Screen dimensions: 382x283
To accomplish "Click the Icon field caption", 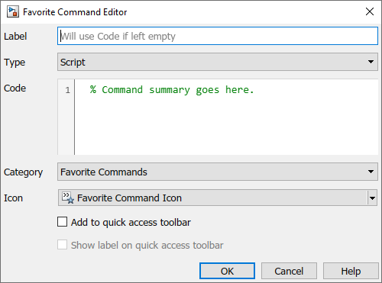I will [x=13, y=198].
